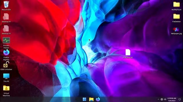This screenshot has height=102, width=183.
Task: Select the upper desktop.ini file icon
Action: coord(6,18)
